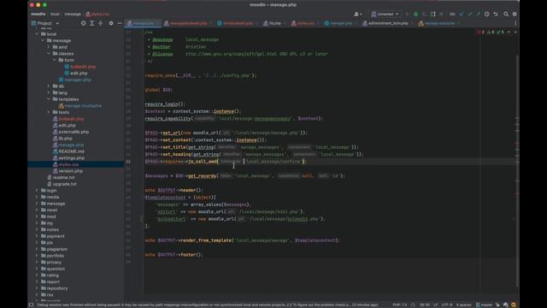This screenshot has width=547, height=308.
Task: Click the notifications icon in status bar
Action: [x=514, y=305]
